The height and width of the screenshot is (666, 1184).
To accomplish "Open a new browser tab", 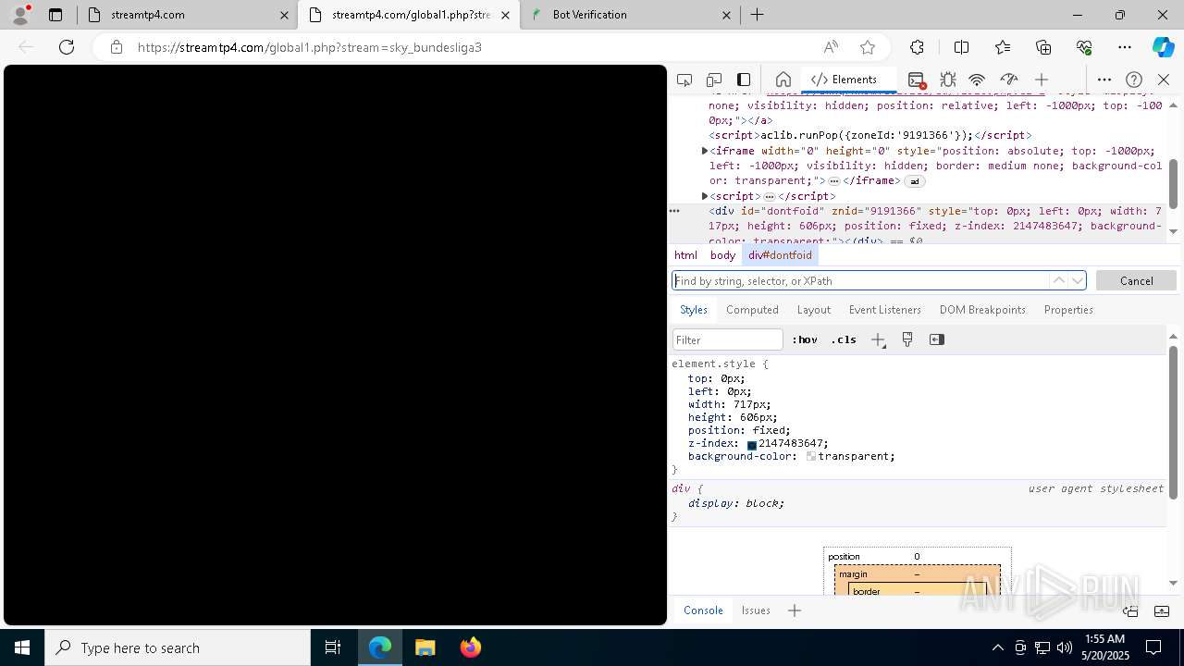I will click(757, 15).
